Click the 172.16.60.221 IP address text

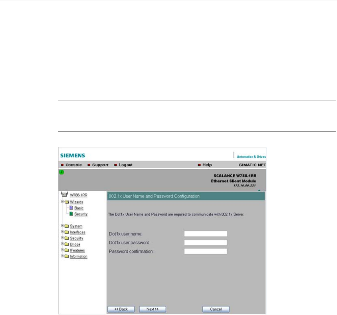pyautogui.click(x=244, y=185)
